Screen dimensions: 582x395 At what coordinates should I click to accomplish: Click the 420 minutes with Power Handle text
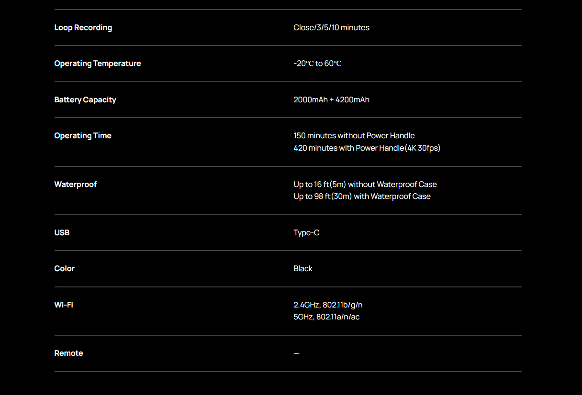[x=367, y=148]
